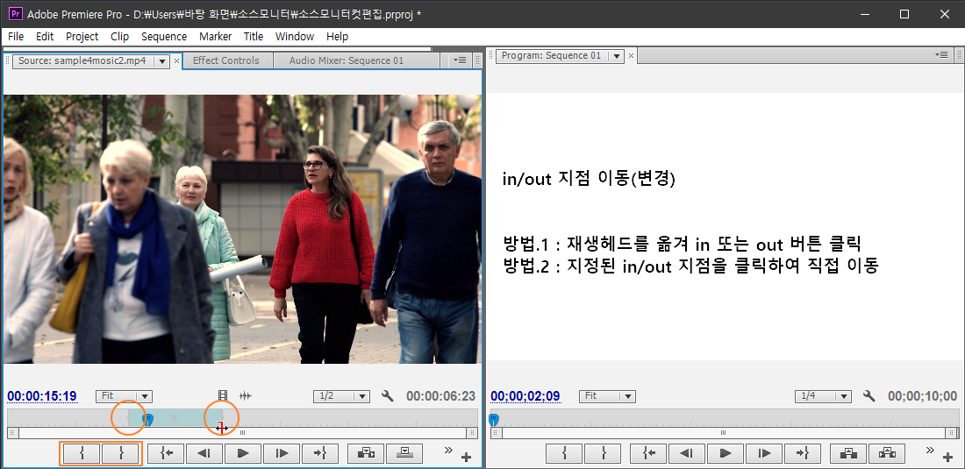Viewport: 965px width, 469px height.
Task: Open Program monitor settings wrench
Action: (x=869, y=396)
